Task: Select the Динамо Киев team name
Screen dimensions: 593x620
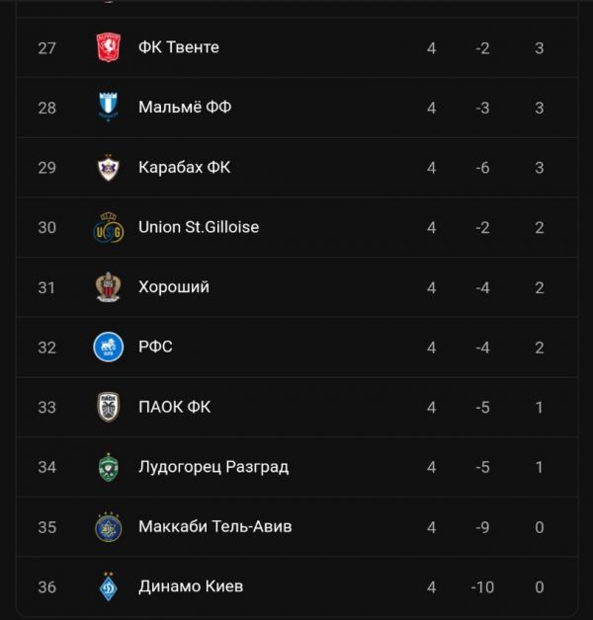Action: [x=191, y=586]
